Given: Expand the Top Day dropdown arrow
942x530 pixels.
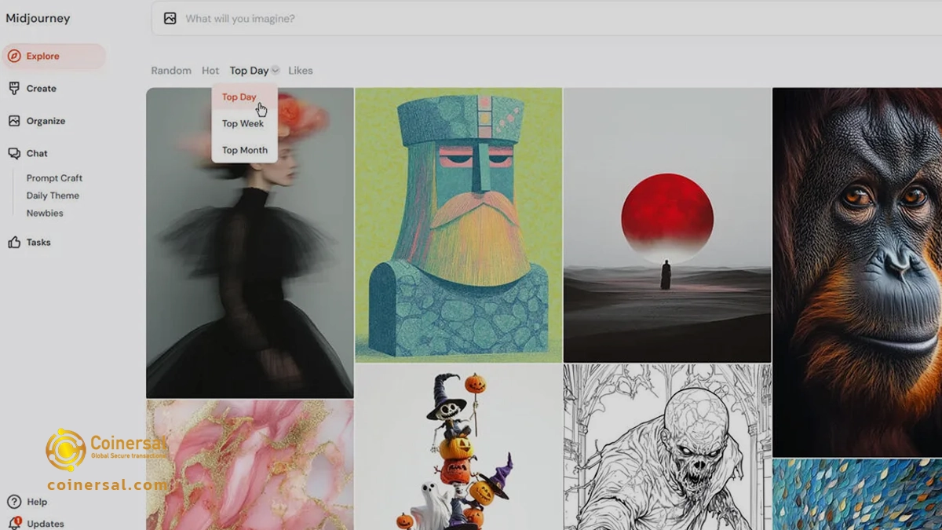Looking at the screenshot, I should click(276, 71).
